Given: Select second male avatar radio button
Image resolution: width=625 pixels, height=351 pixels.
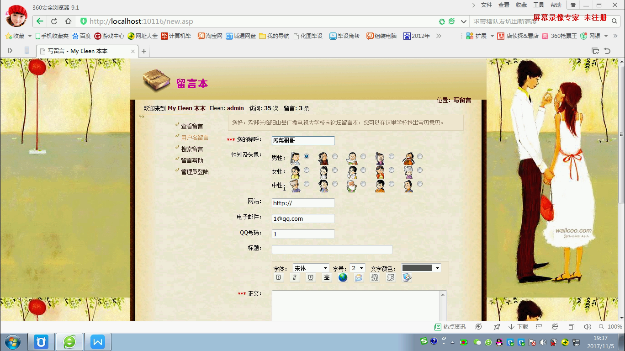Looking at the screenshot, I should (335, 156).
